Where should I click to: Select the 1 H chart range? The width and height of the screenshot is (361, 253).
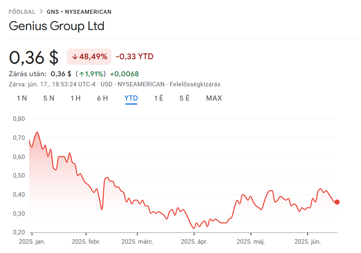(75, 98)
